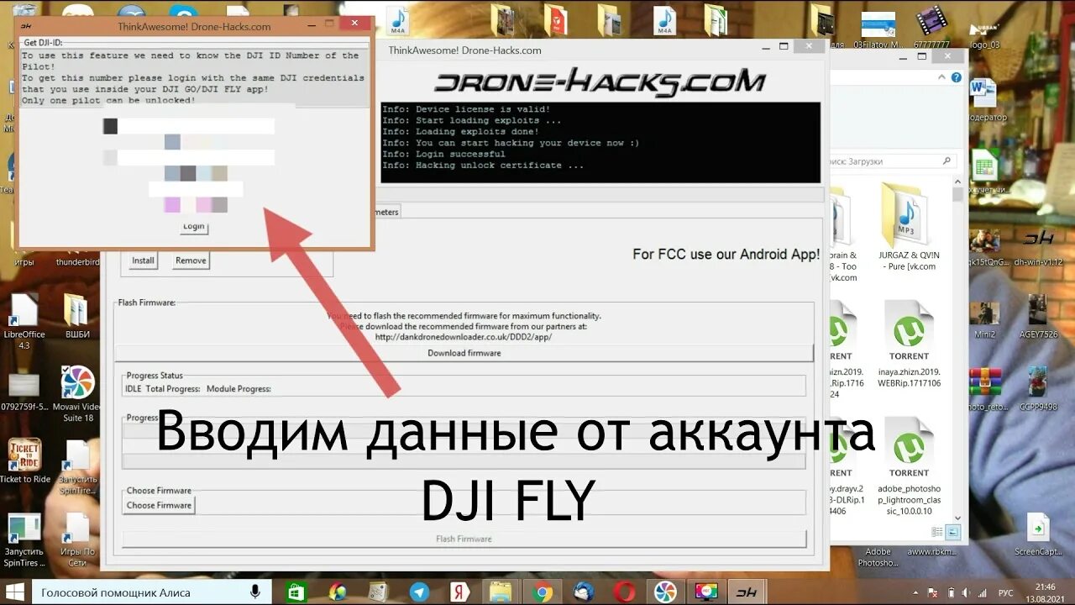
Task: Click the Download firmware button
Action: 464,353
